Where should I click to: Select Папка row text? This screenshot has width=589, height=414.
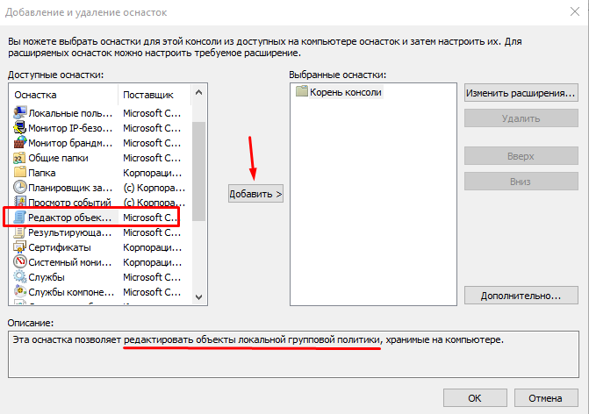click(42, 173)
